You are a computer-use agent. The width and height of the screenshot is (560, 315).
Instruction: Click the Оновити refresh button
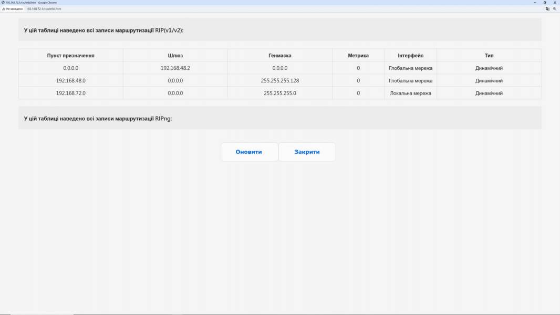[x=249, y=152]
